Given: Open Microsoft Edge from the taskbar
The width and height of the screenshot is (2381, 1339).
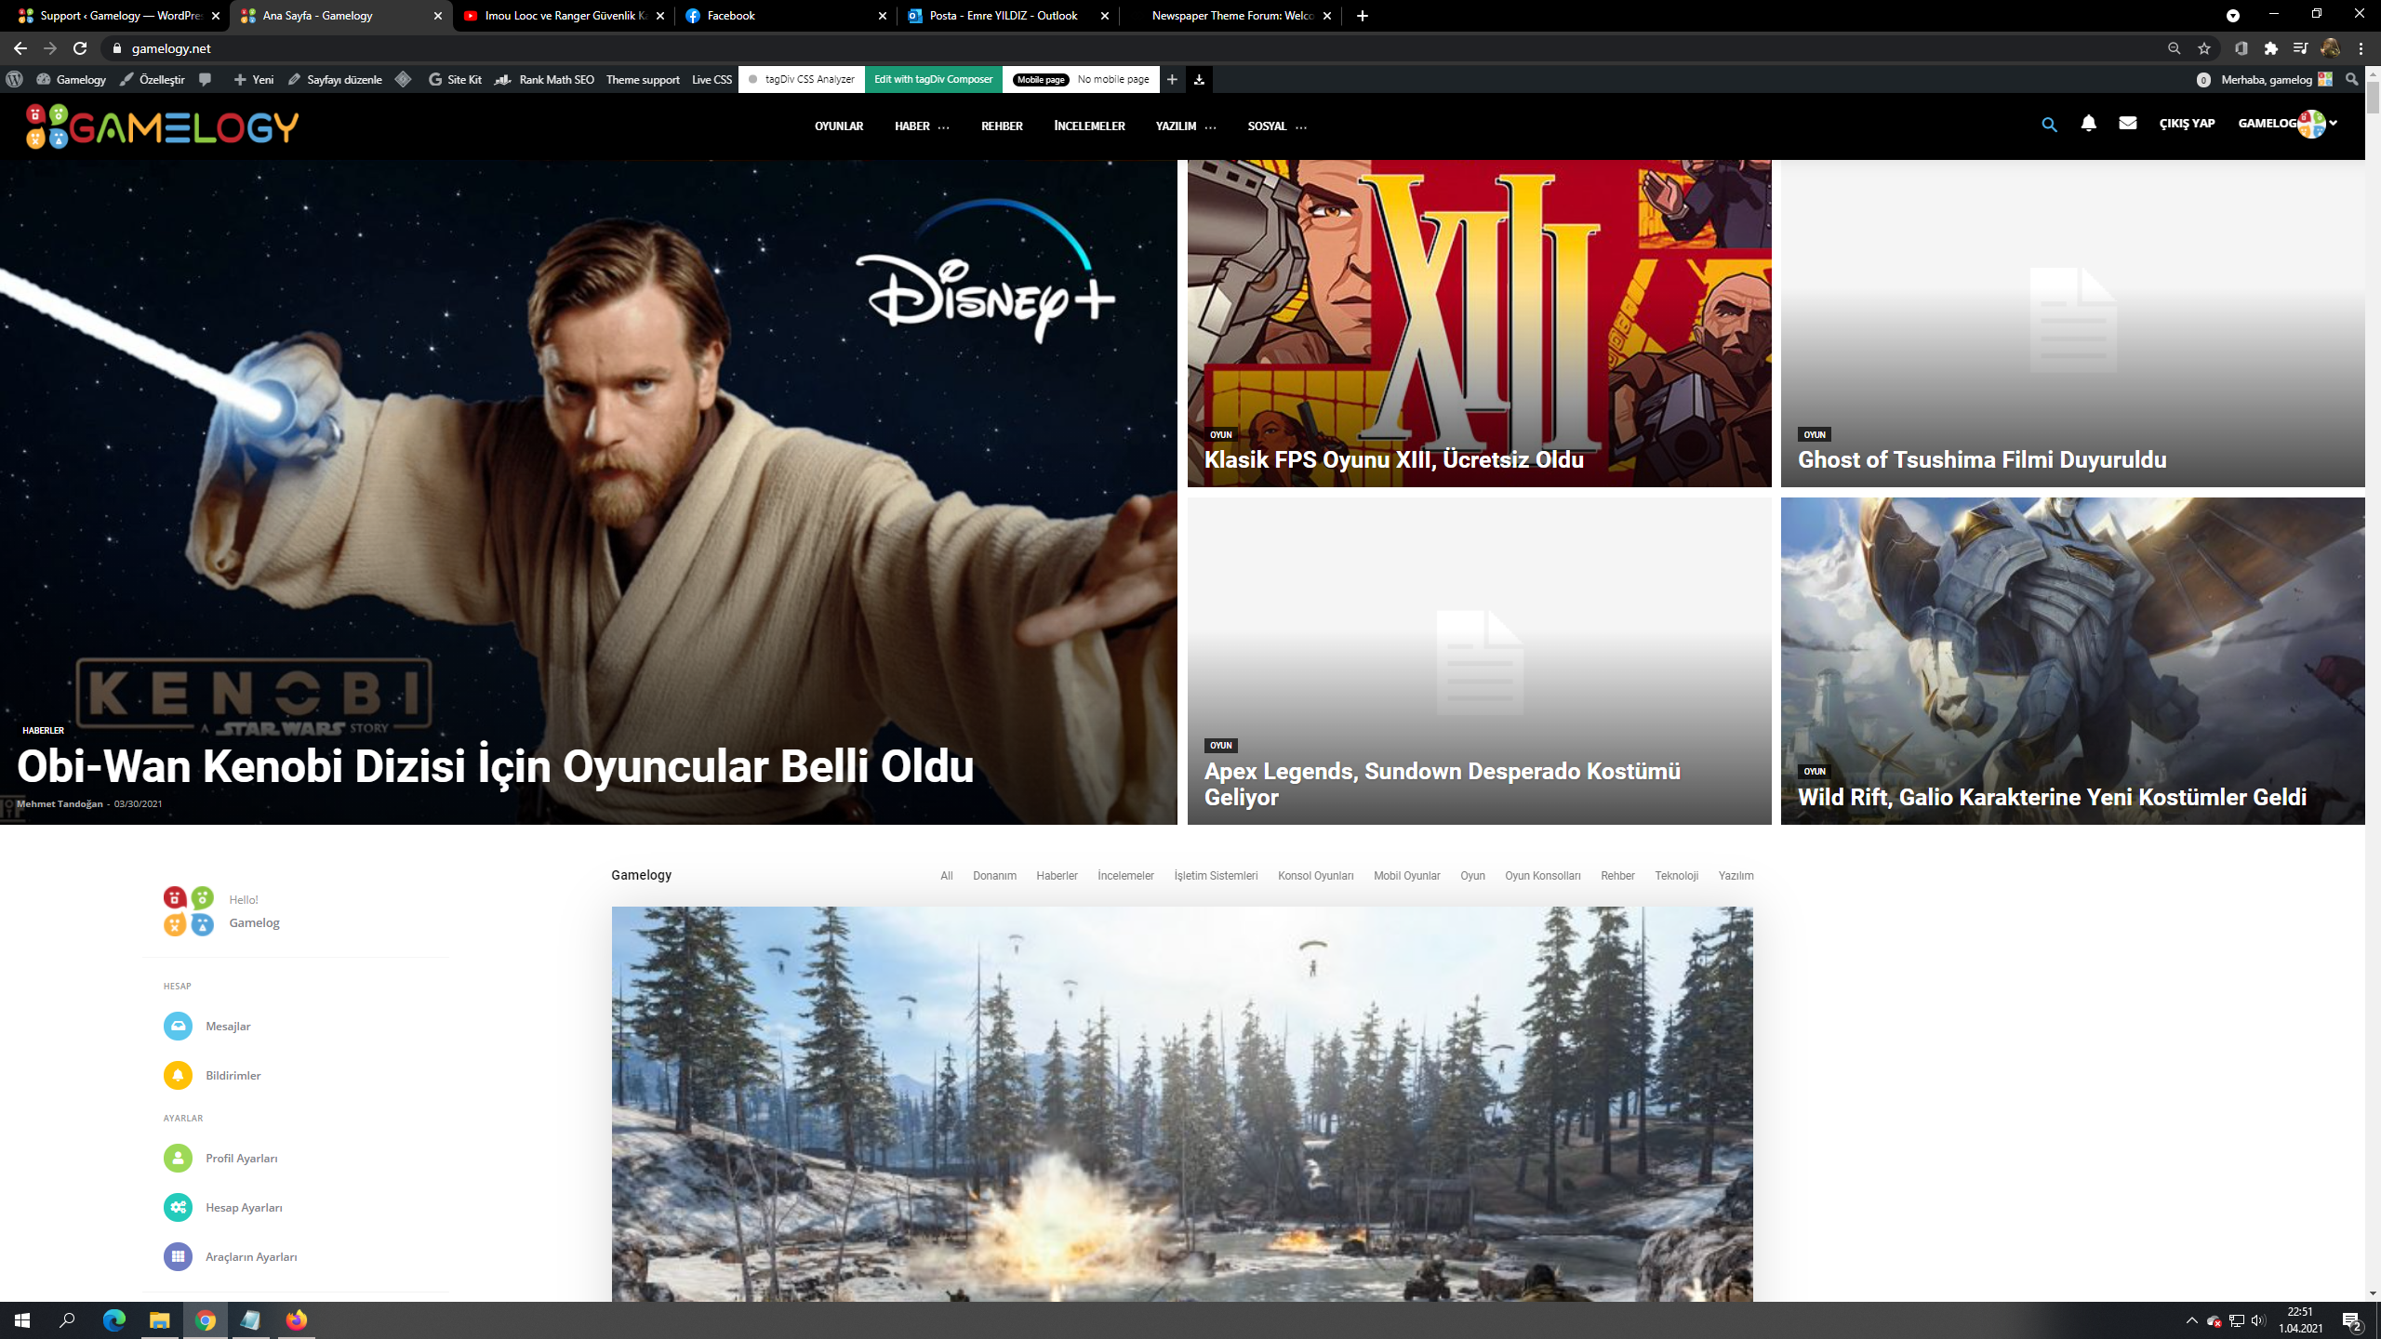Looking at the screenshot, I should [x=113, y=1320].
